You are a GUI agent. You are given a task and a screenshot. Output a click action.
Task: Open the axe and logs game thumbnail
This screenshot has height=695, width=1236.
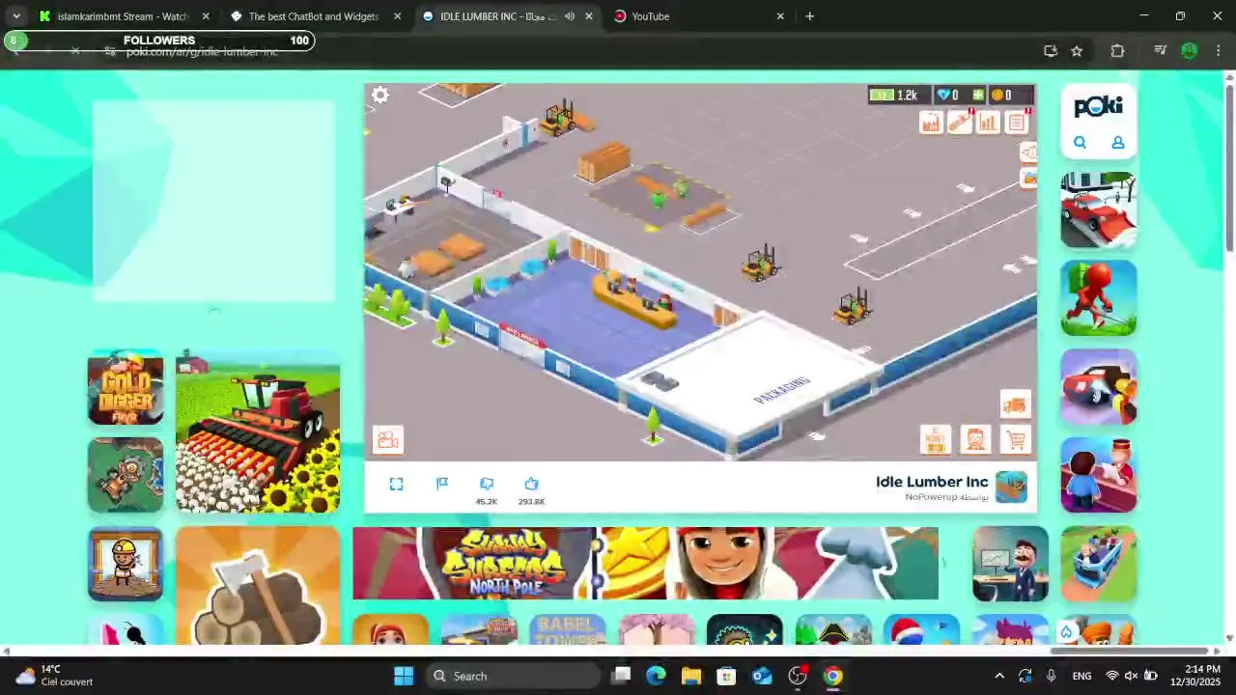258,585
